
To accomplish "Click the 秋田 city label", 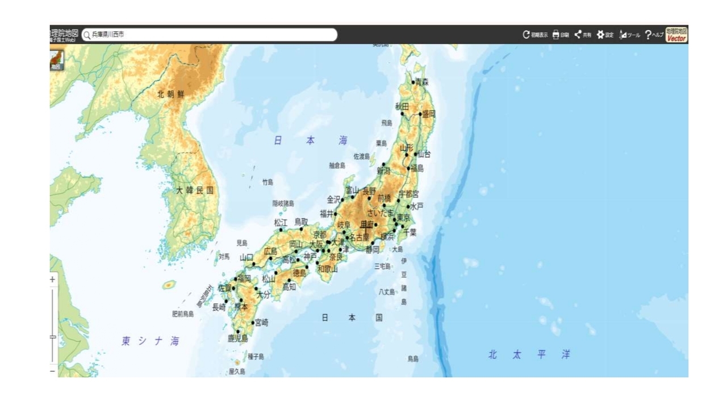I will pyautogui.click(x=402, y=106).
